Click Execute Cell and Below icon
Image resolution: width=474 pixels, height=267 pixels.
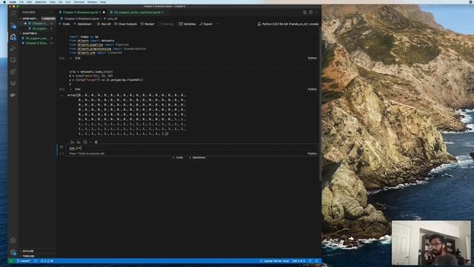coord(79,142)
